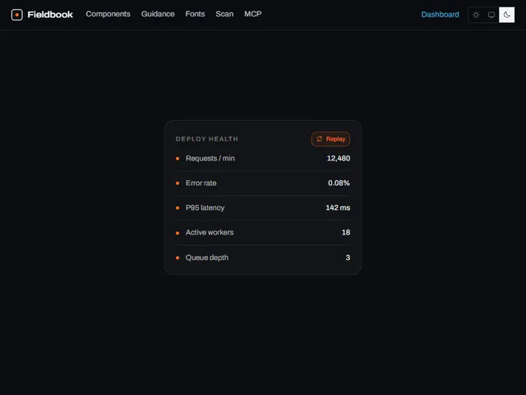Image resolution: width=526 pixels, height=395 pixels.
Task: Open the Components menu item
Action: click(108, 14)
